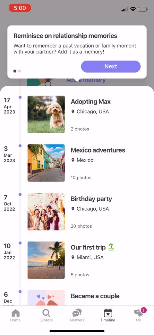The height and width of the screenshot is (335, 154).
Task: Open the Our first trip beach photo
Action: pos(46,260)
